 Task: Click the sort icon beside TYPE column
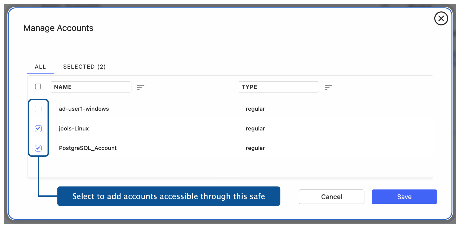328,87
